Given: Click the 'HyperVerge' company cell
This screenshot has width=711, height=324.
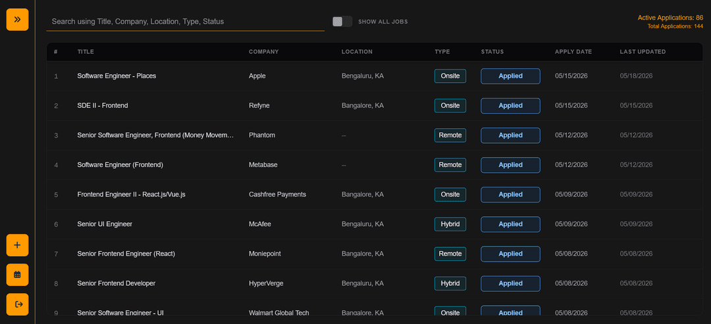Looking at the screenshot, I should (x=266, y=283).
